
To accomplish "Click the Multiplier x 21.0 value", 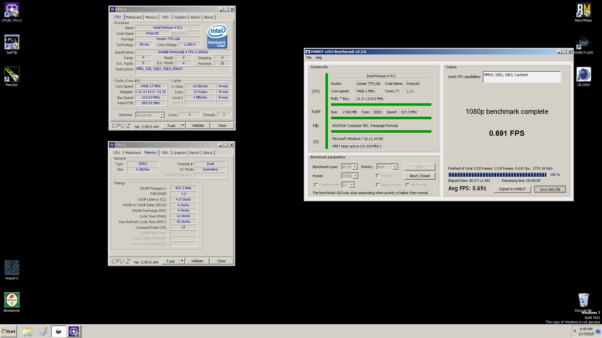I will 151,92.
